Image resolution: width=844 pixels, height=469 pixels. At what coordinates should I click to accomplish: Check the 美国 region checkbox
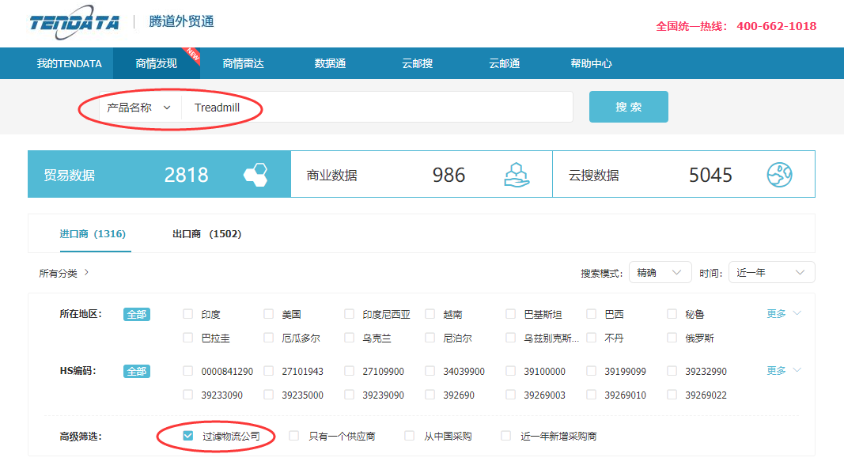coord(268,314)
